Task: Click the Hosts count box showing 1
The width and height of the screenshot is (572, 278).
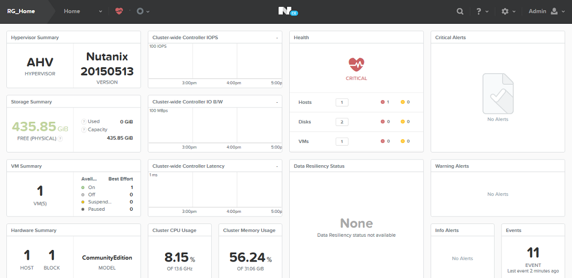Action: click(342, 102)
